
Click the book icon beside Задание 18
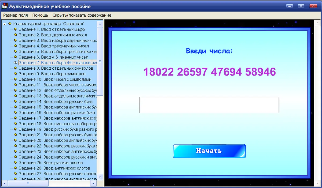pyautogui.click(x=15, y=124)
